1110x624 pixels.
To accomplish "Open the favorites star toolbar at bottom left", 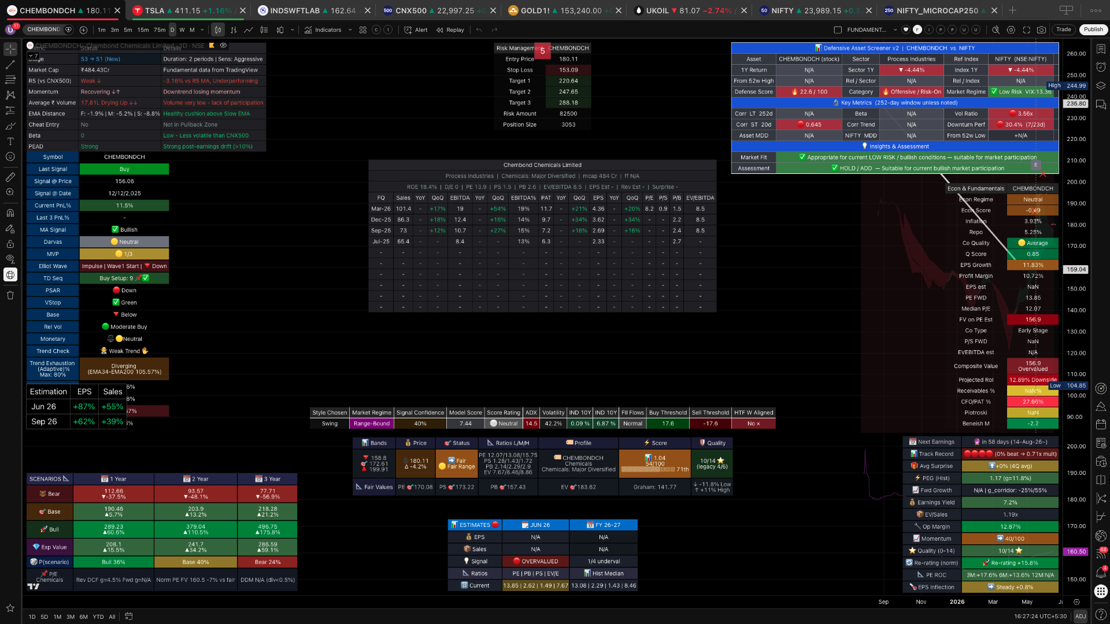I will [x=10, y=608].
